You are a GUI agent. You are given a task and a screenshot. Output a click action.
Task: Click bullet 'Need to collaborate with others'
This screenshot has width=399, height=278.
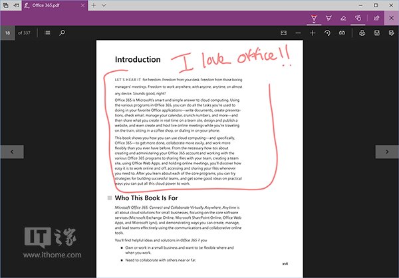point(160,260)
